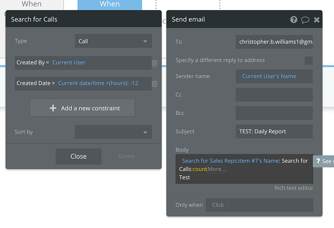Open the Send email comment bubble

click(305, 20)
